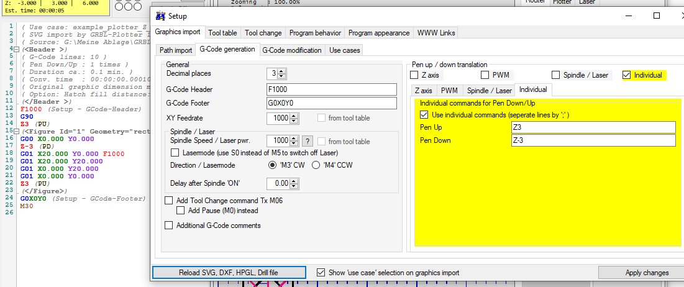Uncheck the Individual pen translation checkbox

[x=626, y=75]
